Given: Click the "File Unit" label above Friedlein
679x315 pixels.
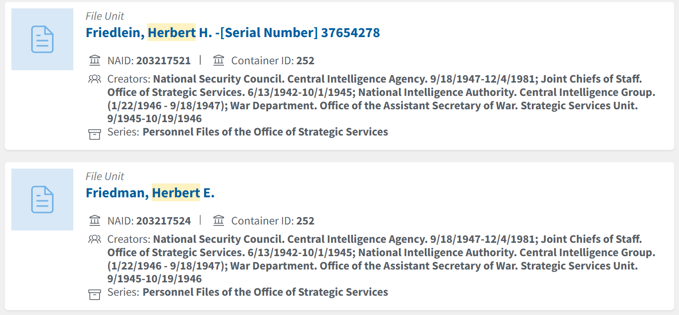Looking at the screenshot, I should click(x=105, y=16).
